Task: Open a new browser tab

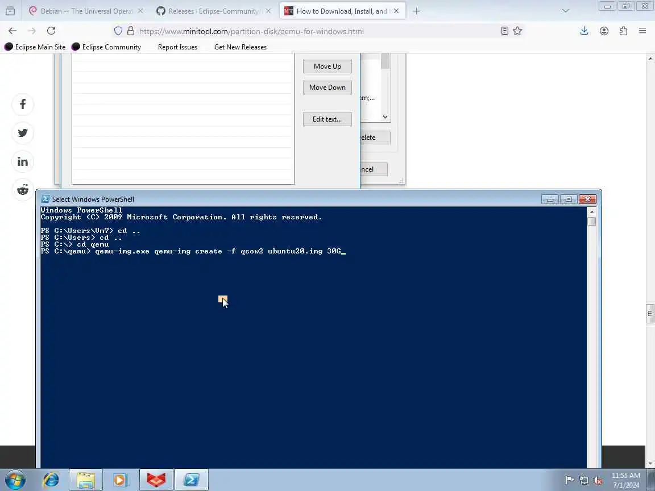Action: [x=416, y=11]
